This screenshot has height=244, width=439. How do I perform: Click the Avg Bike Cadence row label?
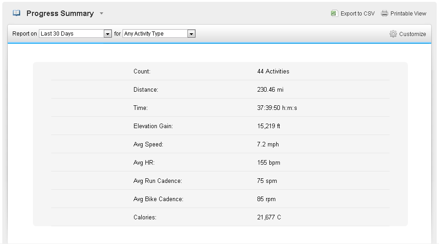[158, 199]
